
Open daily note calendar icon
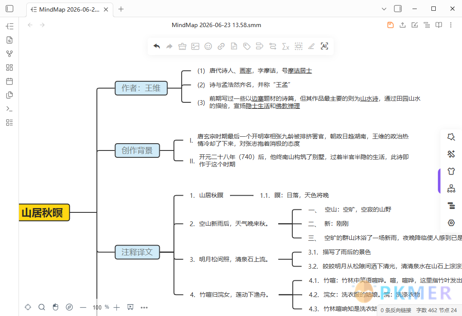pos(9,81)
